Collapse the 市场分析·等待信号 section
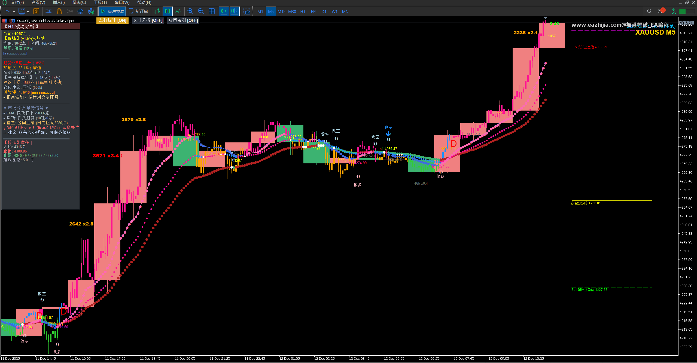Image resolution: width=697 pixels, height=363 pixels. (26, 108)
